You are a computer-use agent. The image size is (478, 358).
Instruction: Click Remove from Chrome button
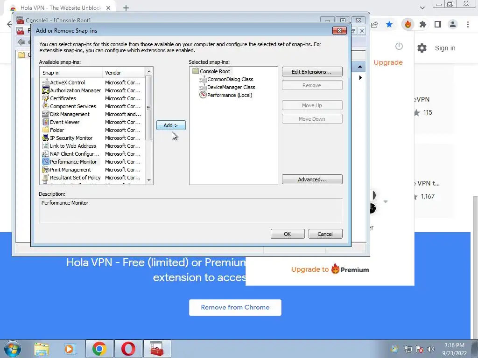pyautogui.click(x=235, y=308)
